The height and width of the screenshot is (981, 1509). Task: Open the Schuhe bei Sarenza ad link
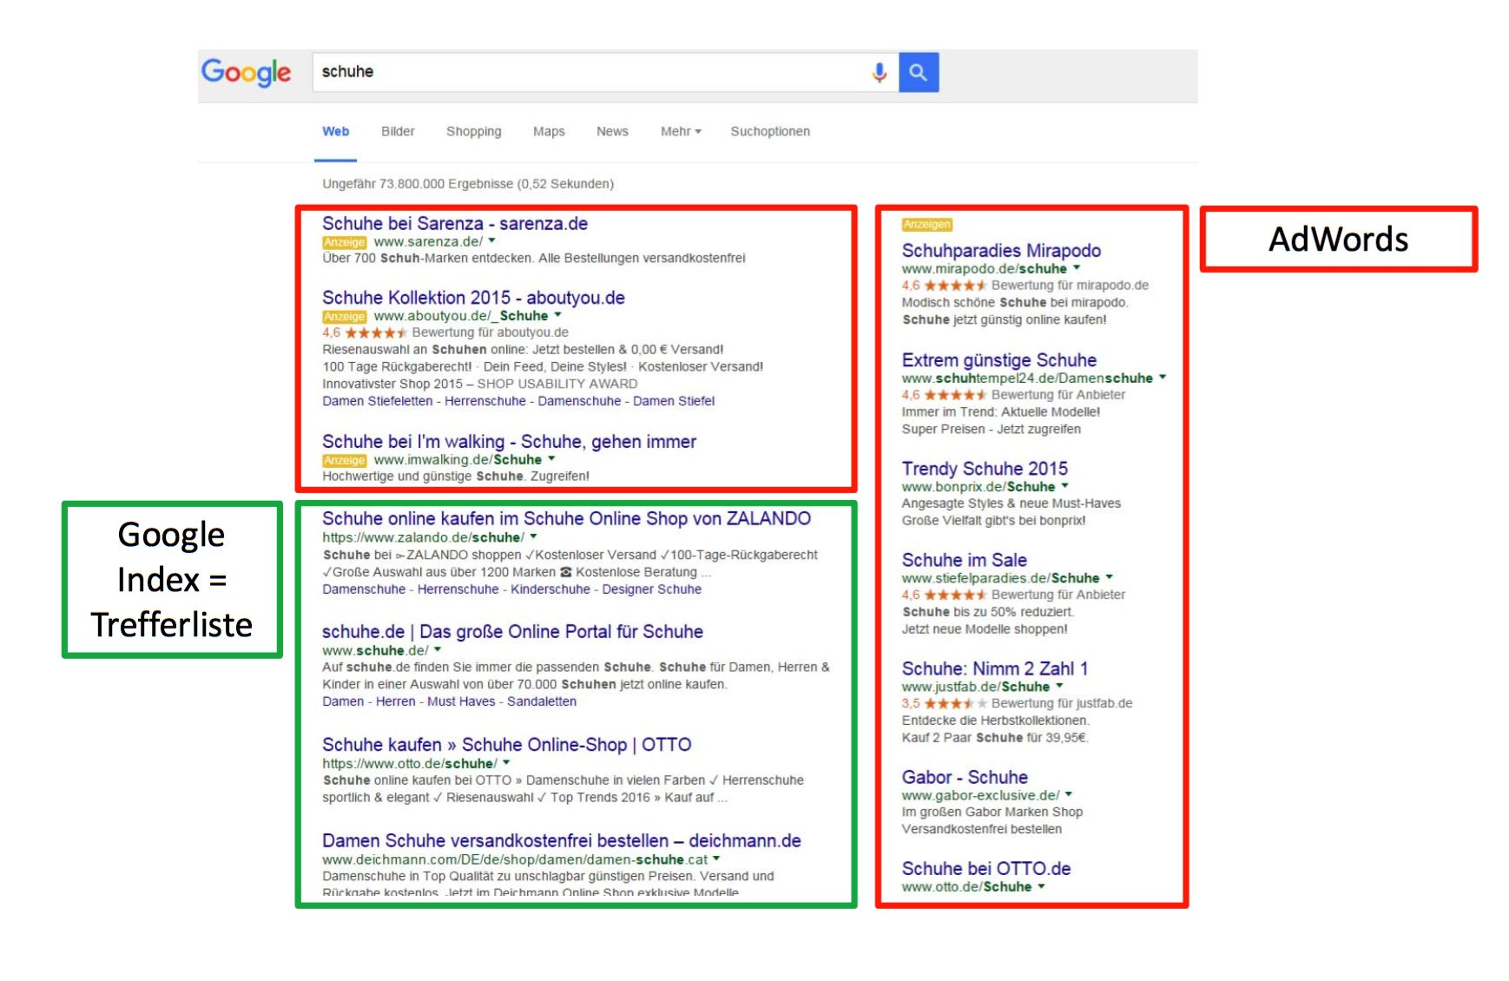[455, 224]
